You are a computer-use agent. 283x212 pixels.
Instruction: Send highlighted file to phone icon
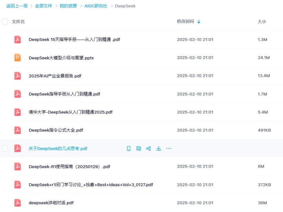(x=129, y=148)
